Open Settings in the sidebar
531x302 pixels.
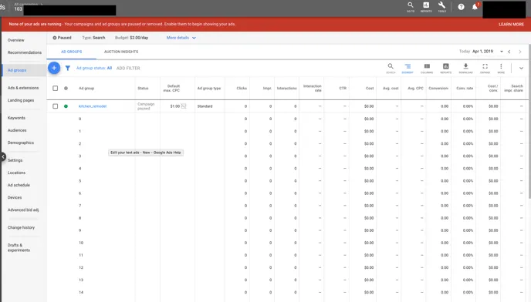[x=15, y=160]
